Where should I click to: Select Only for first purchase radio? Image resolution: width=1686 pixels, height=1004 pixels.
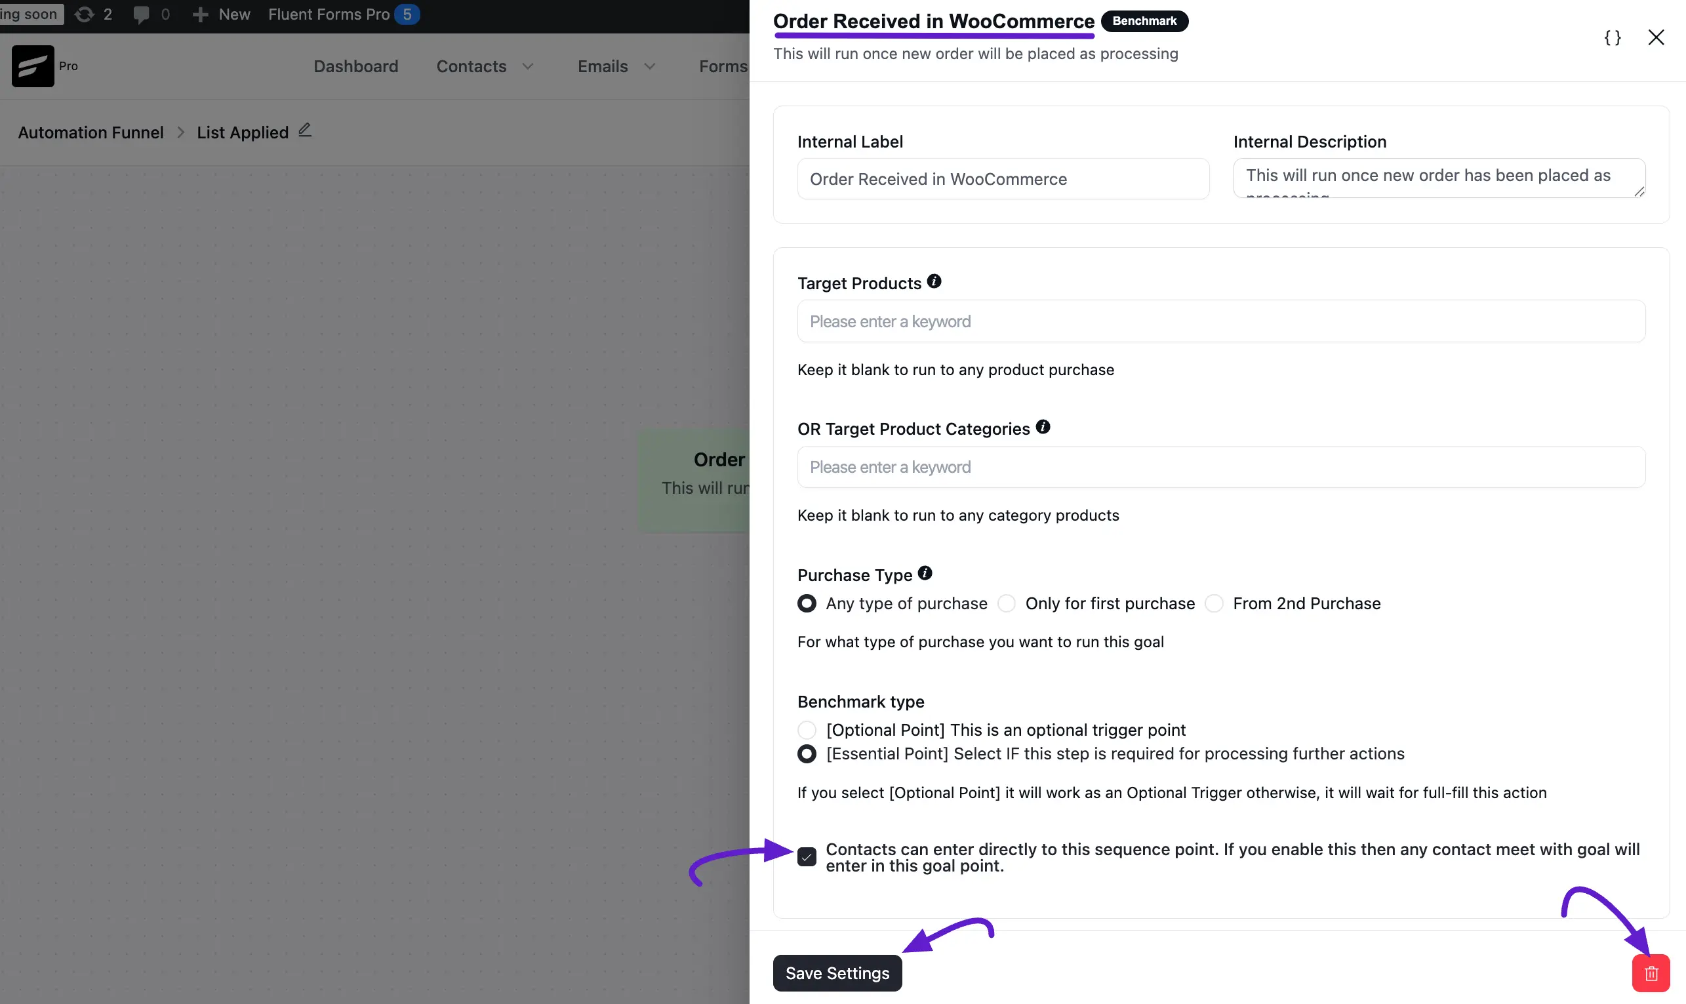(1007, 603)
